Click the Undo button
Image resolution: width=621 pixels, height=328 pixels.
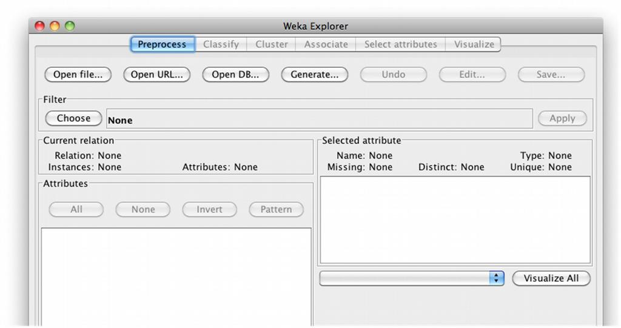393,75
